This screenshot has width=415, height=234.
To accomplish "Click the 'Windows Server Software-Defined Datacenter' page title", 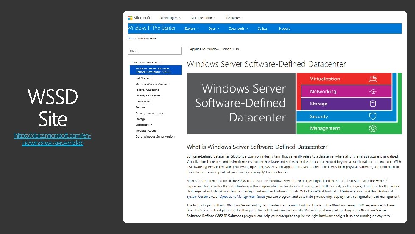I will [x=266, y=64].
